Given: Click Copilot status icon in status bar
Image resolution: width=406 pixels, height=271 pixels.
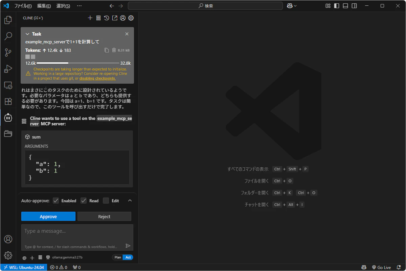Looking at the screenshot, I should pyautogui.click(x=364, y=267).
